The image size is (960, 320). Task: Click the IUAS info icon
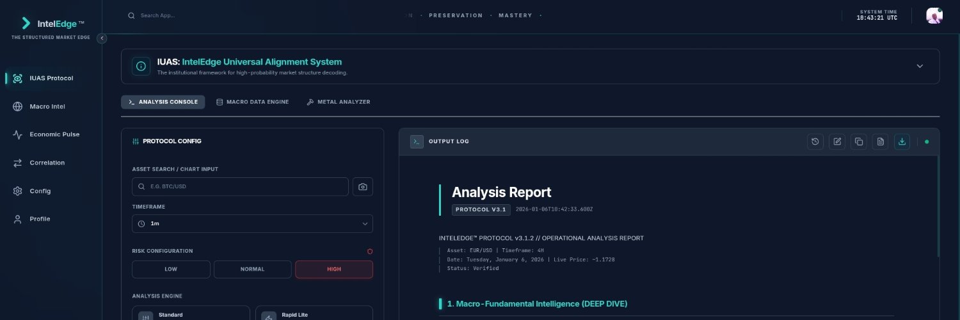(x=141, y=67)
